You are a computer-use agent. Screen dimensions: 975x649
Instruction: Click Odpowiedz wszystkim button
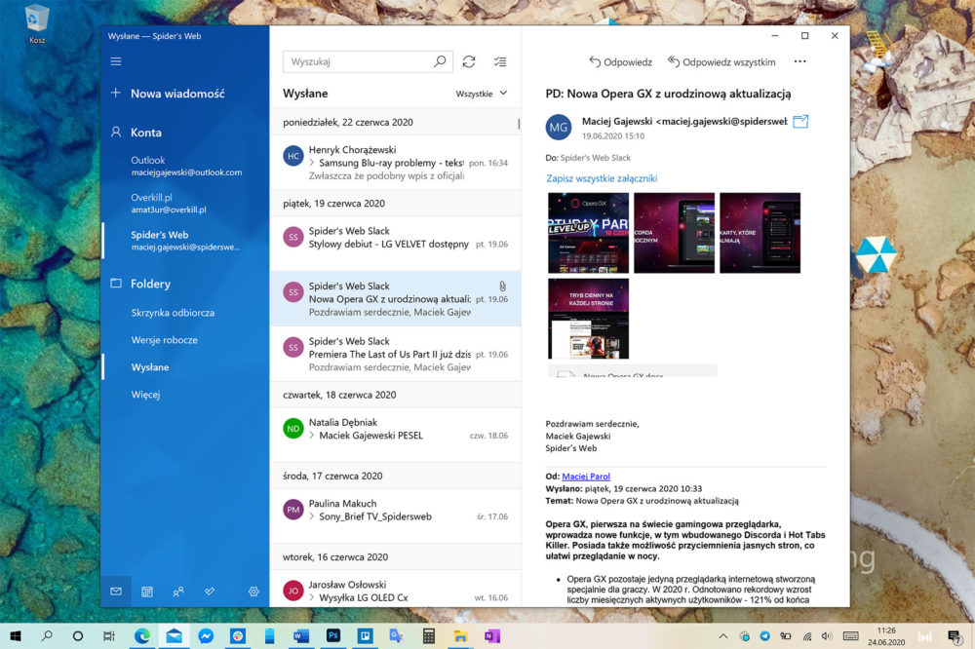pyautogui.click(x=721, y=61)
